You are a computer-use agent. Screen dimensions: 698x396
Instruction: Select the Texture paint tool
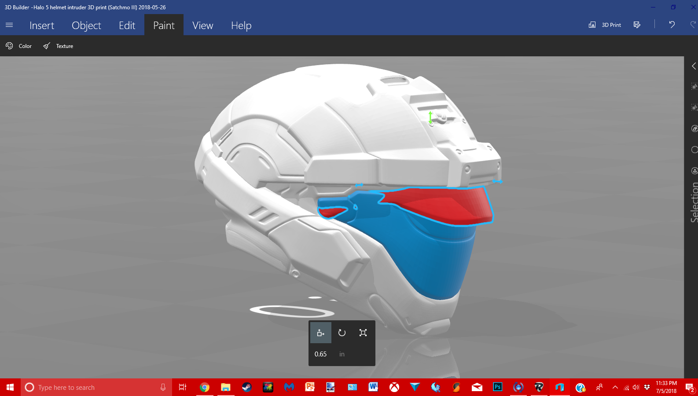tap(58, 46)
